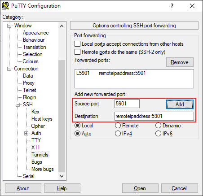The height and width of the screenshot is (196, 203).
Task: Select More bugs in category tree
Action: pyautogui.click(x=43, y=169)
